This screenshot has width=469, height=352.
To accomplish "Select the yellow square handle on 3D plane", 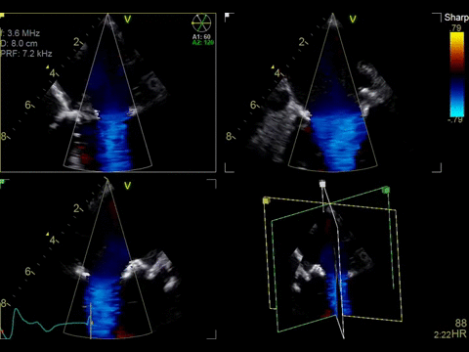I will (x=266, y=200).
